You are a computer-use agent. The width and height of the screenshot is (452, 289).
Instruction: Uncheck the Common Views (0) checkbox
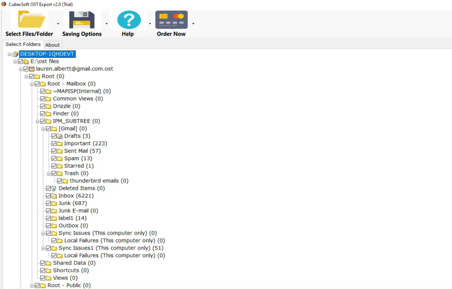43,99
